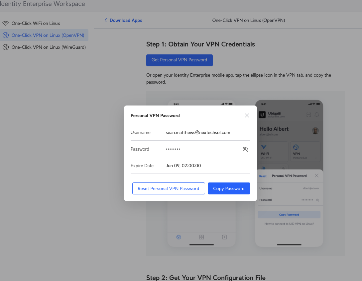The image size is (362, 281).
Task: Click the Ubiquiti logo in the phone mockup
Action: (262, 114)
